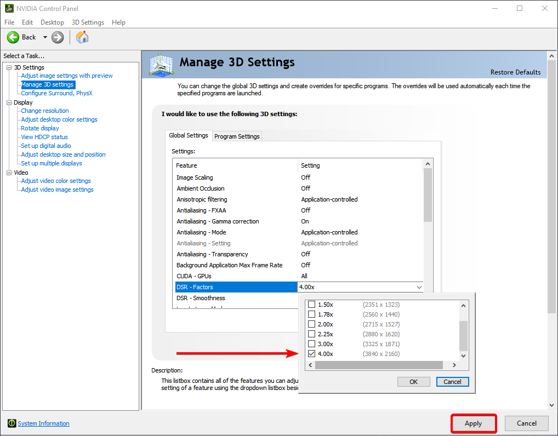The image size is (558, 436).
Task: Click the NVIDIA logo in title bar
Action: (x=9, y=8)
